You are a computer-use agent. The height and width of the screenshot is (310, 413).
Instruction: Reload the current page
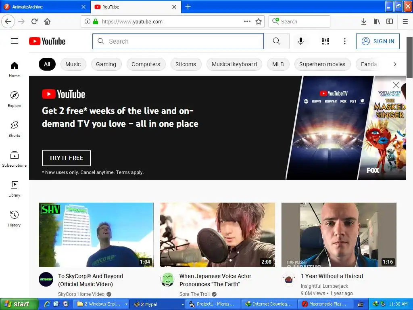click(34, 21)
